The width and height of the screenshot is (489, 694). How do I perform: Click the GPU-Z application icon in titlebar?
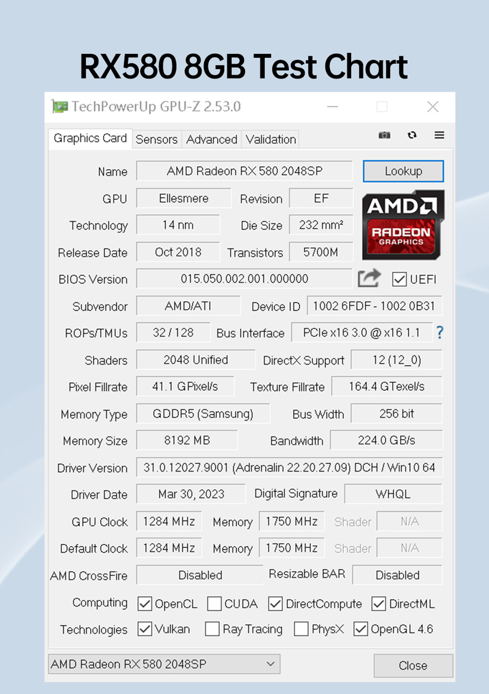[59, 106]
